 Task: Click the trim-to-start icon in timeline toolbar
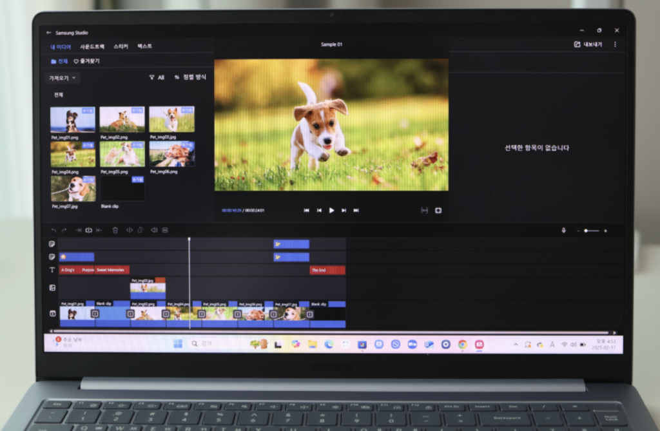(x=78, y=230)
